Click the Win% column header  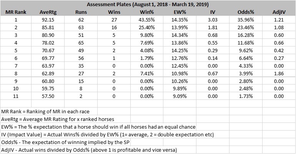[147, 12]
